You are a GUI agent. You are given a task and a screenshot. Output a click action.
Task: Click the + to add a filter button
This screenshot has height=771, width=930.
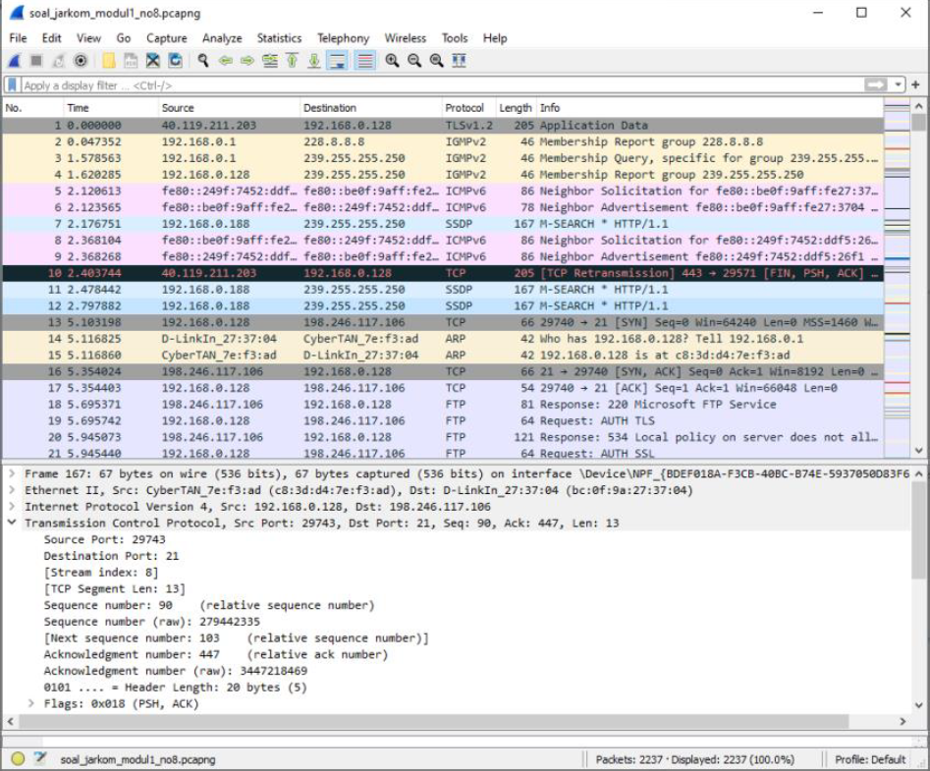pos(915,83)
